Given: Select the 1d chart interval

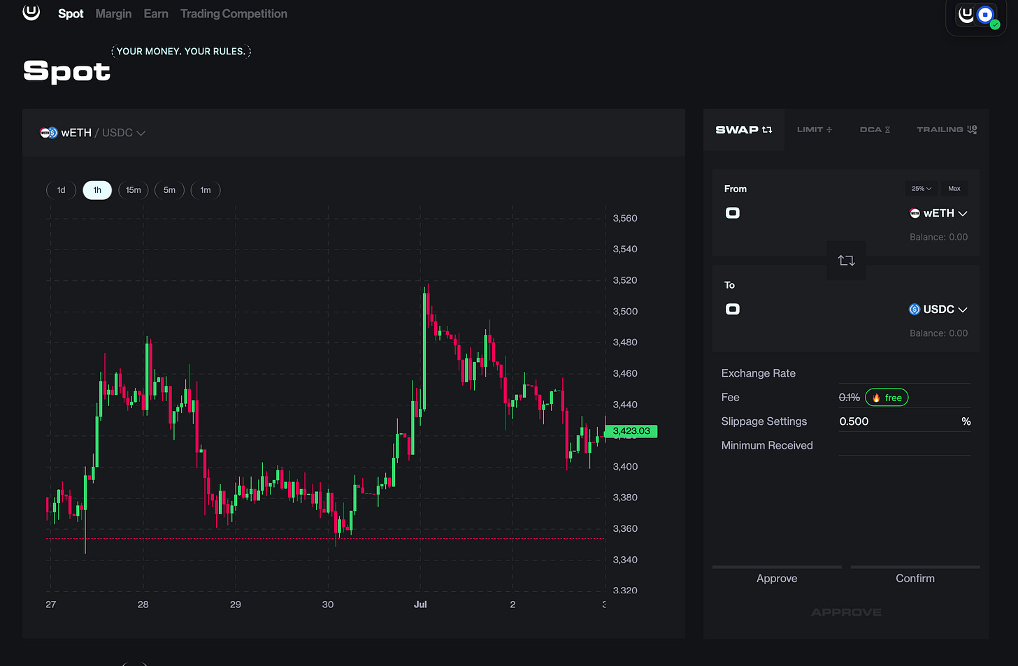Looking at the screenshot, I should coord(62,190).
